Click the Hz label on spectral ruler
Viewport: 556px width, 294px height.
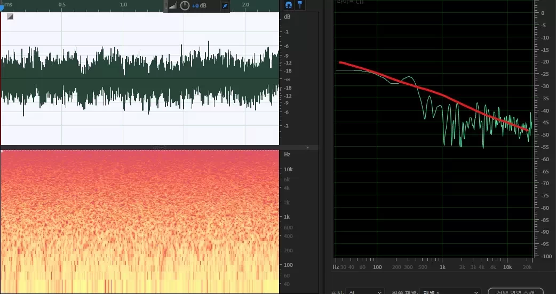tap(287, 154)
